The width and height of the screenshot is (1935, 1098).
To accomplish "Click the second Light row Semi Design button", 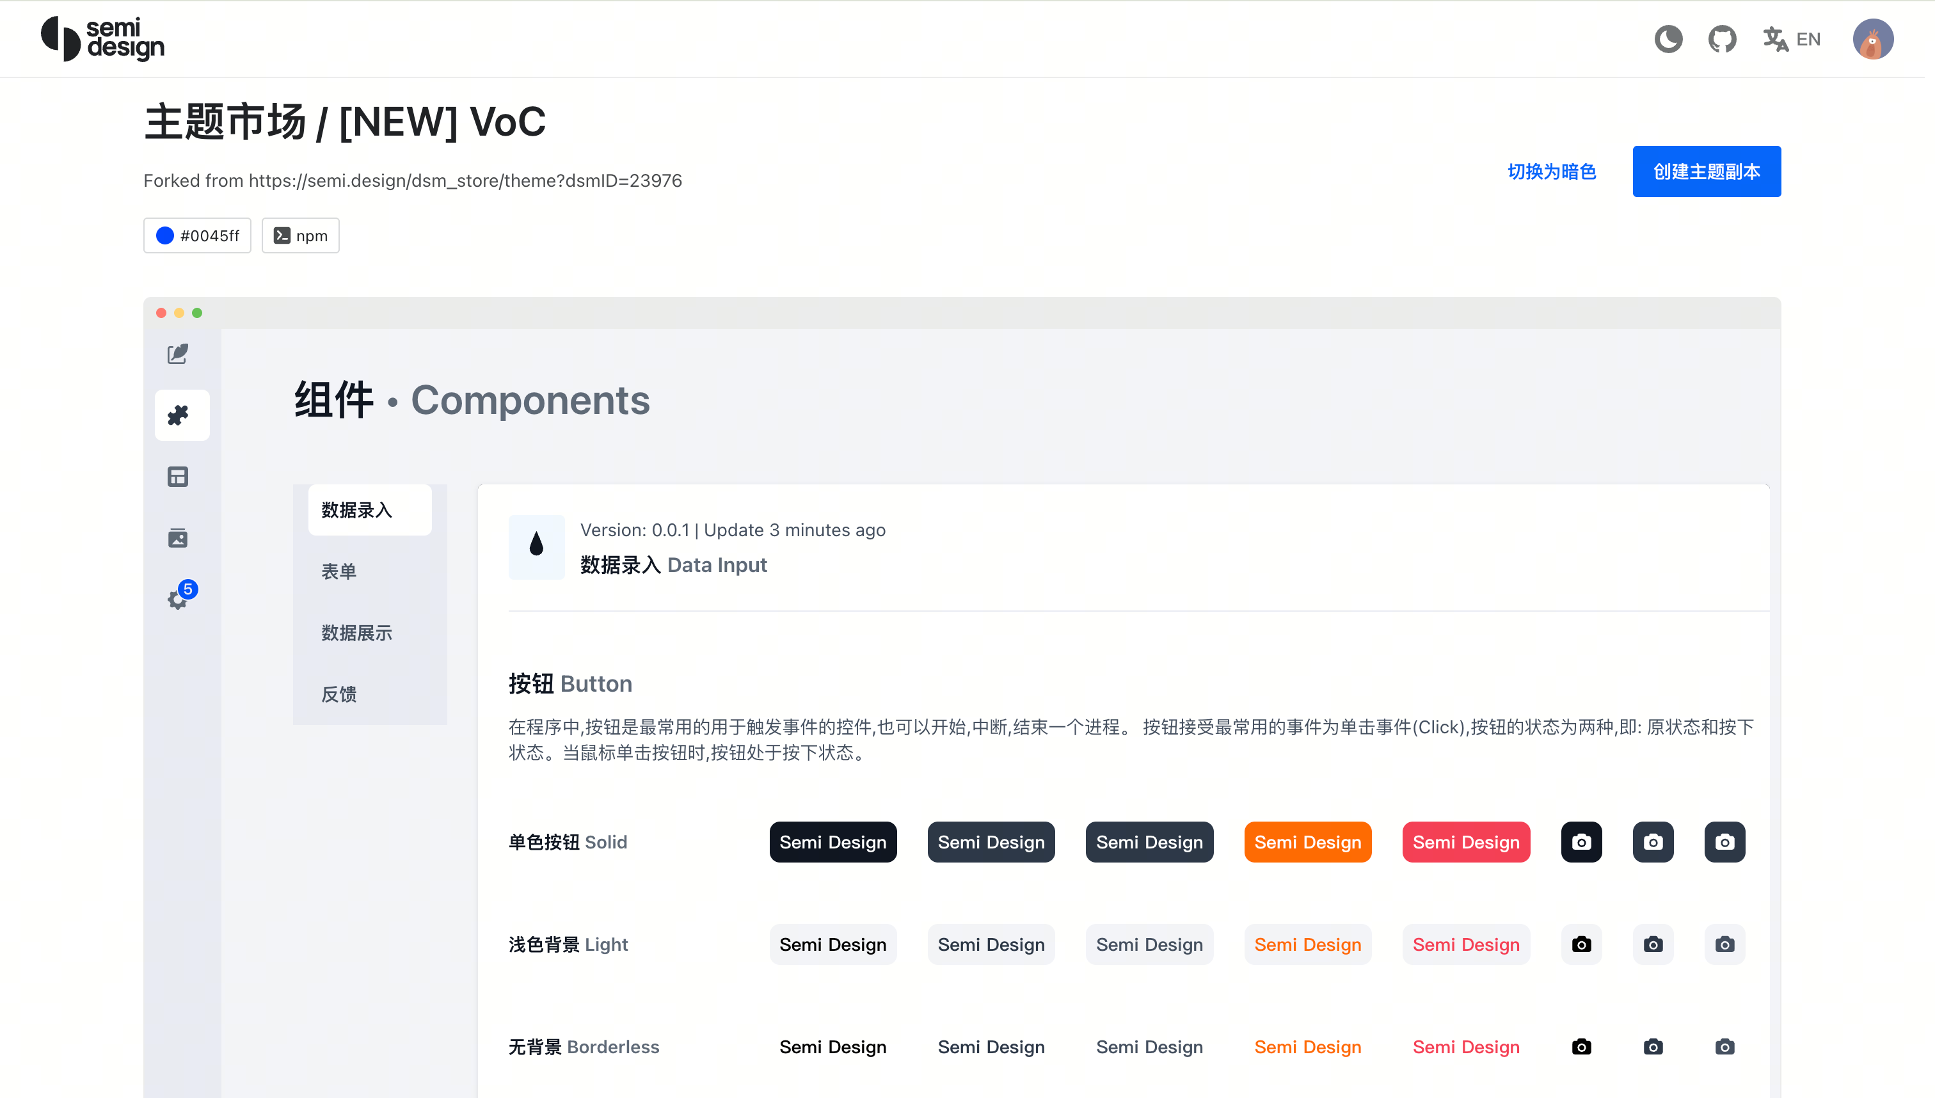I will pos(991,944).
